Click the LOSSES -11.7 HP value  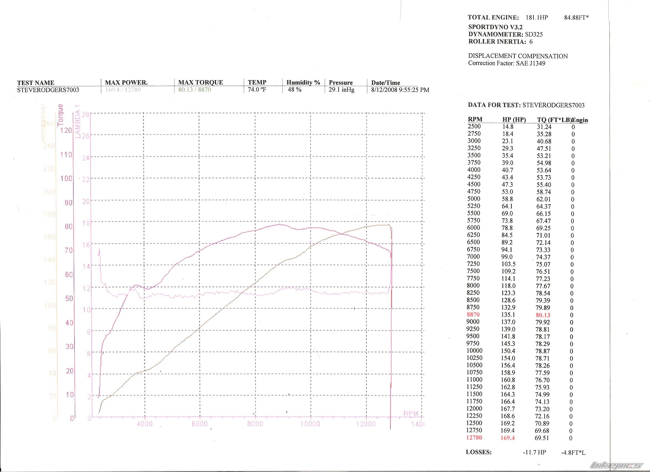pos(534,453)
